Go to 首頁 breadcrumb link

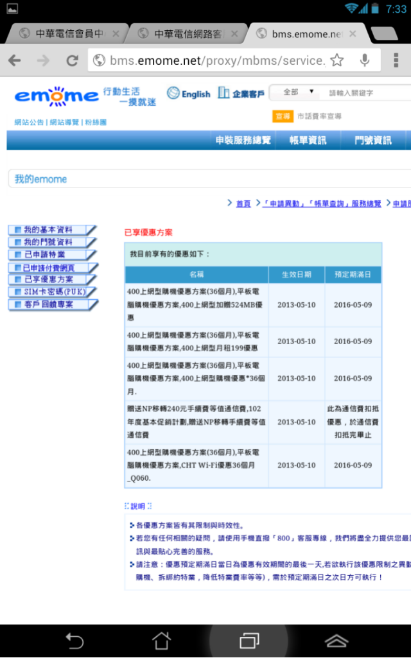coord(243,203)
